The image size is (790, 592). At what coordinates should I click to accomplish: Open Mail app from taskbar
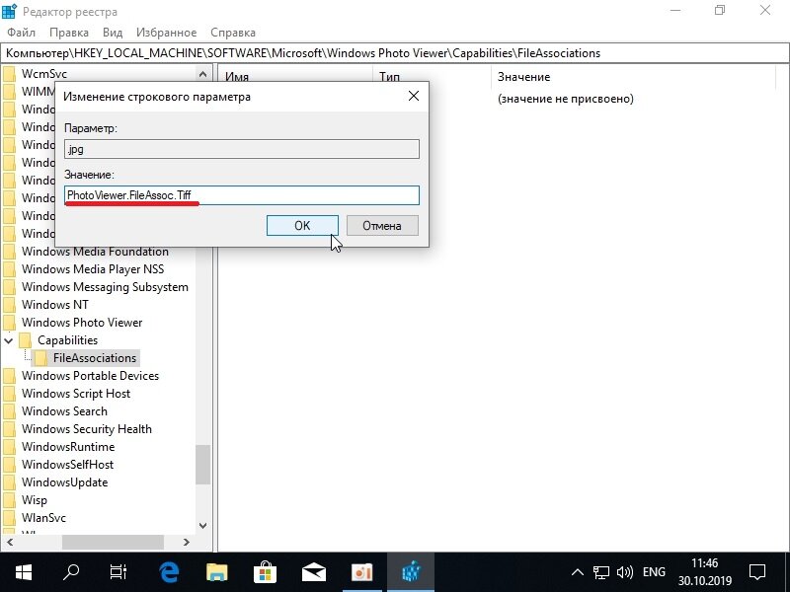point(313,572)
